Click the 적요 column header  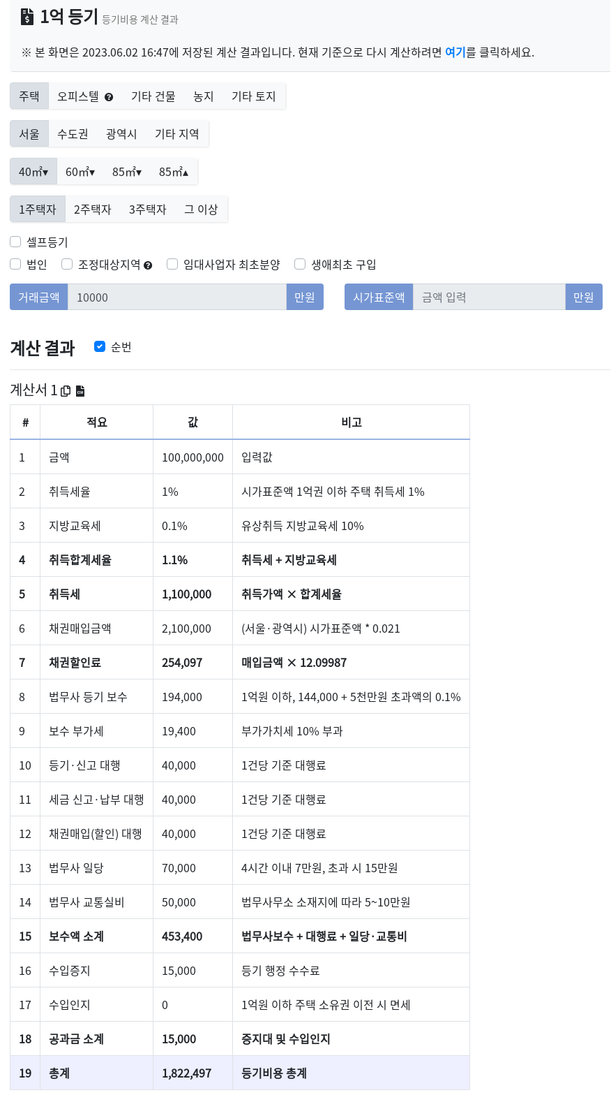coord(97,422)
